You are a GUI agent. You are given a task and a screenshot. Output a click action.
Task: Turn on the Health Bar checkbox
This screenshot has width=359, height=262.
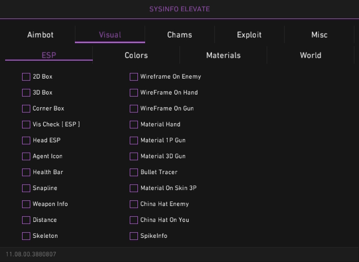click(26, 172)
